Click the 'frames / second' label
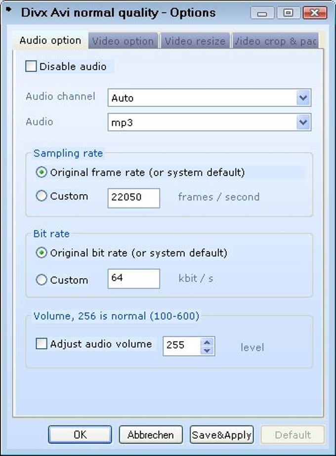This screenshot has width=336, height=456. point(219,197)
